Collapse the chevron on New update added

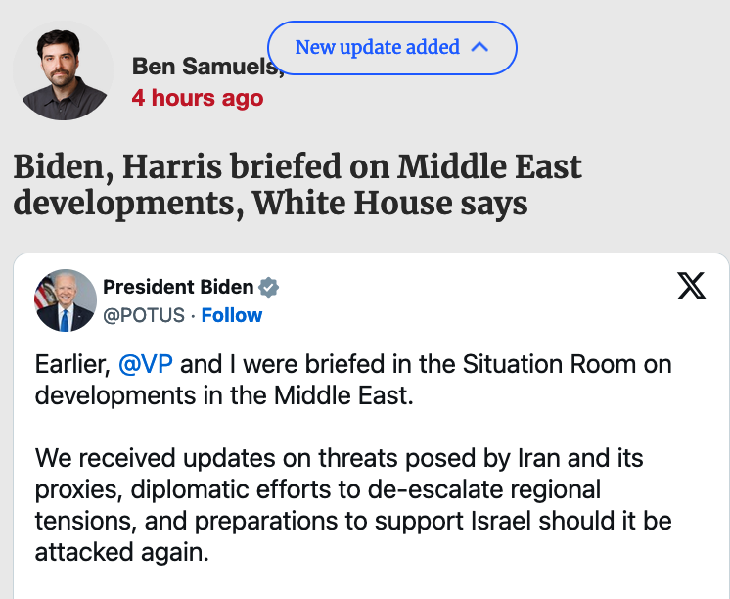pyautogui.click(x=479, y=47)
